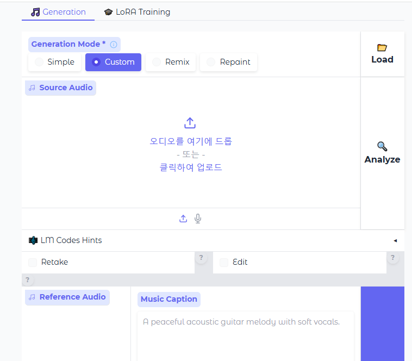Click the Korean 'click to upload' link

pos(191,167)
